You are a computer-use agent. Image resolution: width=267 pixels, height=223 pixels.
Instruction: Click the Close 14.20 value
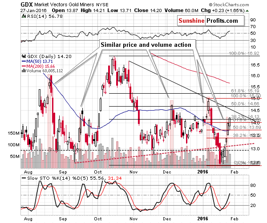click(x=148, y=11)
